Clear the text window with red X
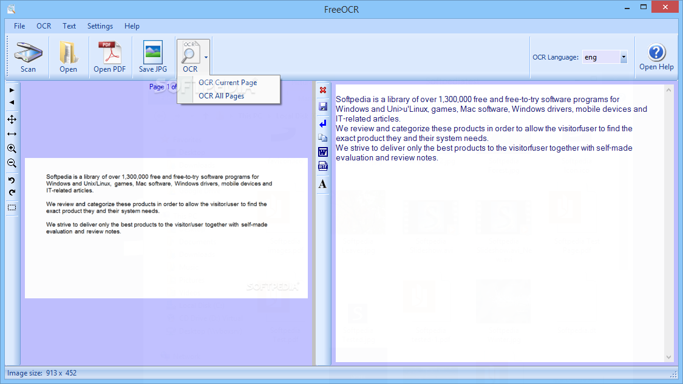The height and width of the screenshot is (384, 683). click(323, 90)
